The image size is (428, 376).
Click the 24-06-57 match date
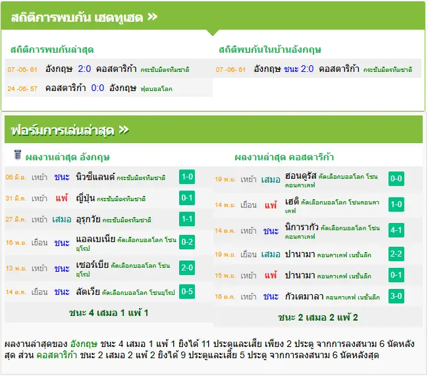click(x=22, y=88)
